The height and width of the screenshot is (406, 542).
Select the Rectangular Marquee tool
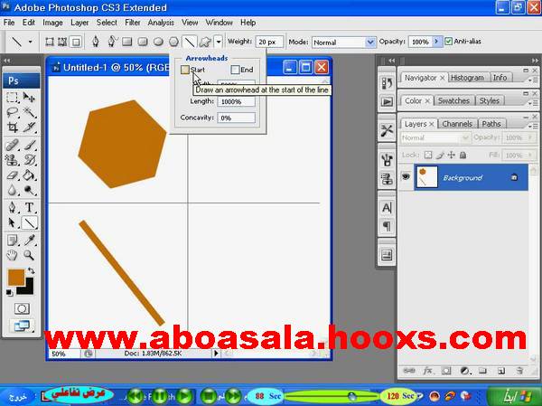(x=13, y=98)
